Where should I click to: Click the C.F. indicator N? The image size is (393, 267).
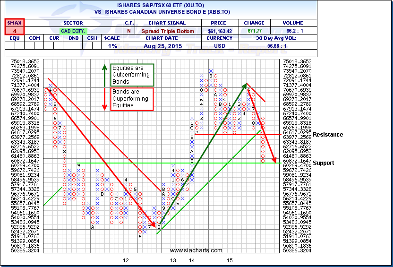click(129, 30)
